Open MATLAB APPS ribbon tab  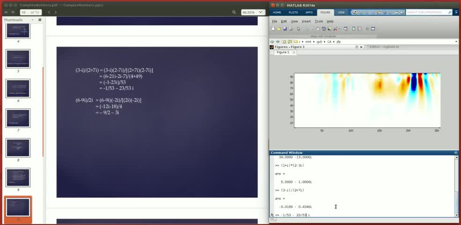309,12
